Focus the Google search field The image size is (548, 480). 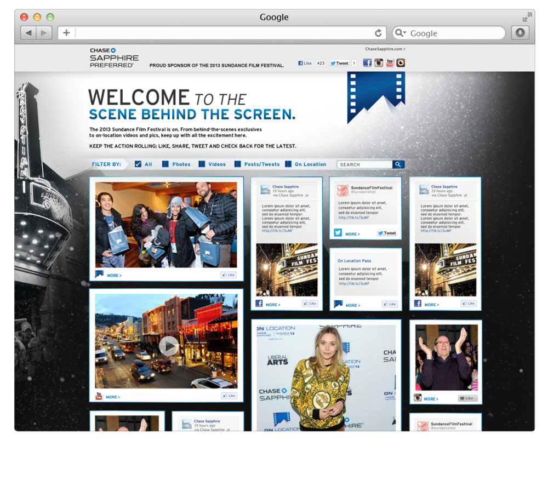(449, 33)
